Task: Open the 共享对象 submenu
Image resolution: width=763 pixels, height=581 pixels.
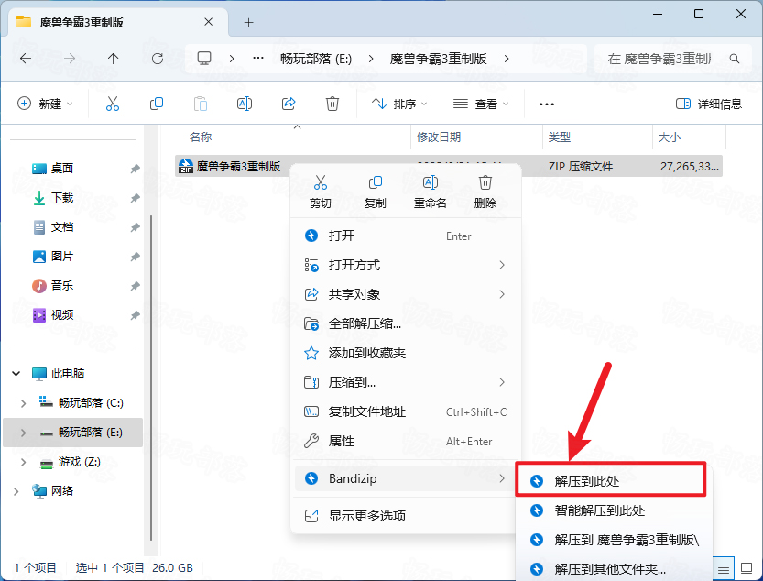Action: (x=406, y=294)
